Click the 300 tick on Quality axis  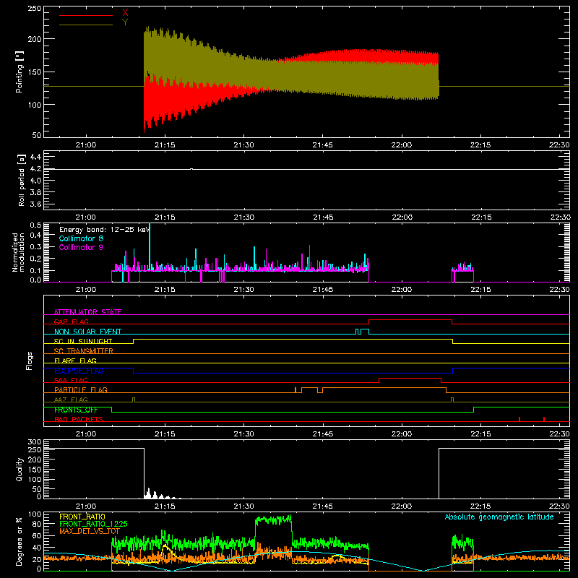[35, 442]
